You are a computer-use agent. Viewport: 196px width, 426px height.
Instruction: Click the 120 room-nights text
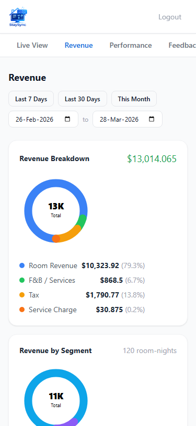pyautogui.click(x=149, y=350)
